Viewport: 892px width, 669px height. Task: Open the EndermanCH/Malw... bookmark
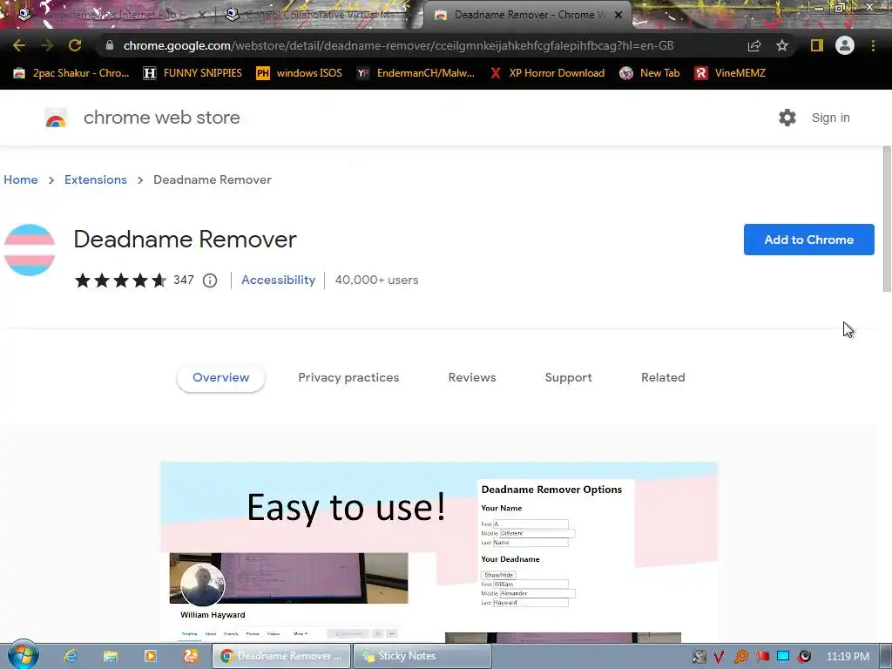(416, 73)
